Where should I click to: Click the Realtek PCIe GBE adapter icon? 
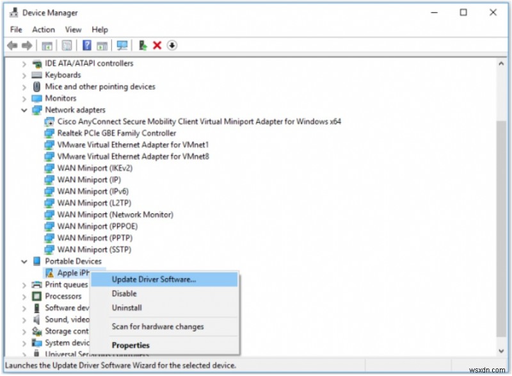[x=49, y=133]
